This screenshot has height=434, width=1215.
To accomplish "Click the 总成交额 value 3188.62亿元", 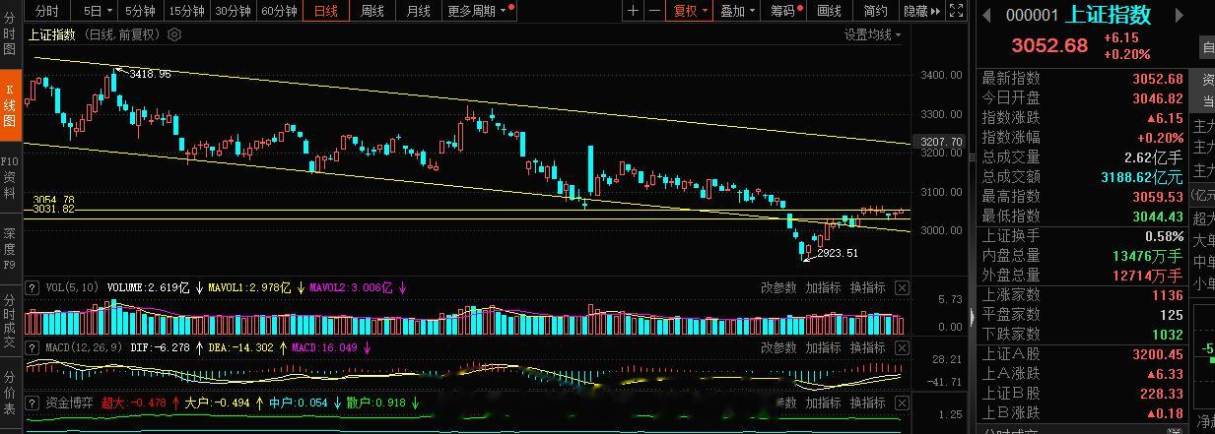I will click(x=1141, y=177).
